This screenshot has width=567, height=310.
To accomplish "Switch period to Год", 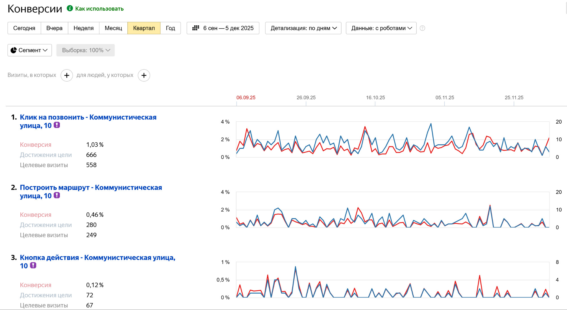I will pyautogui.click(x=170, y=28).
